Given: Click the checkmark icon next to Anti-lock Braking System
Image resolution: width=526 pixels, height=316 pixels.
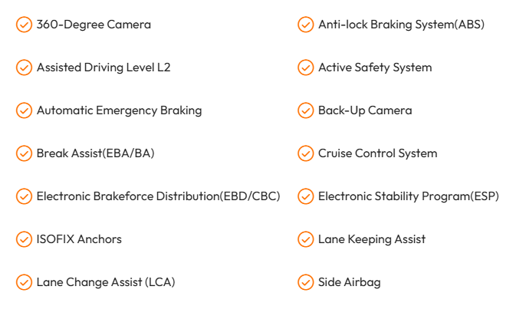Looking at the screenshot, I should [306, 25].
